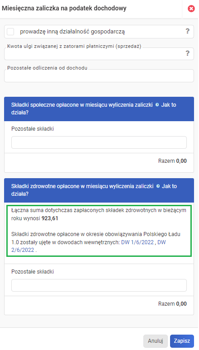Click the blue 'Składki zdrowotne opłacone' section header
Screen dimensions: 199x350
click(x=99, y=190)
